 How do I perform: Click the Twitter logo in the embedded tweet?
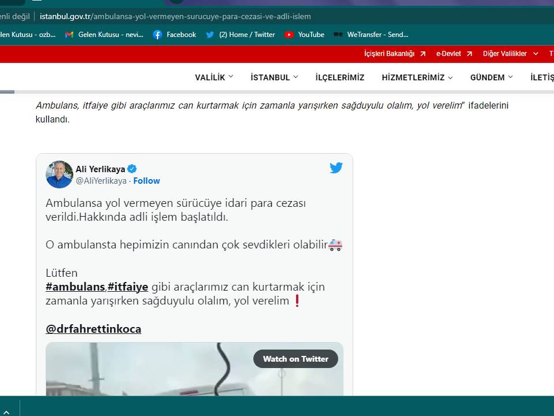[x=336, y=168]
